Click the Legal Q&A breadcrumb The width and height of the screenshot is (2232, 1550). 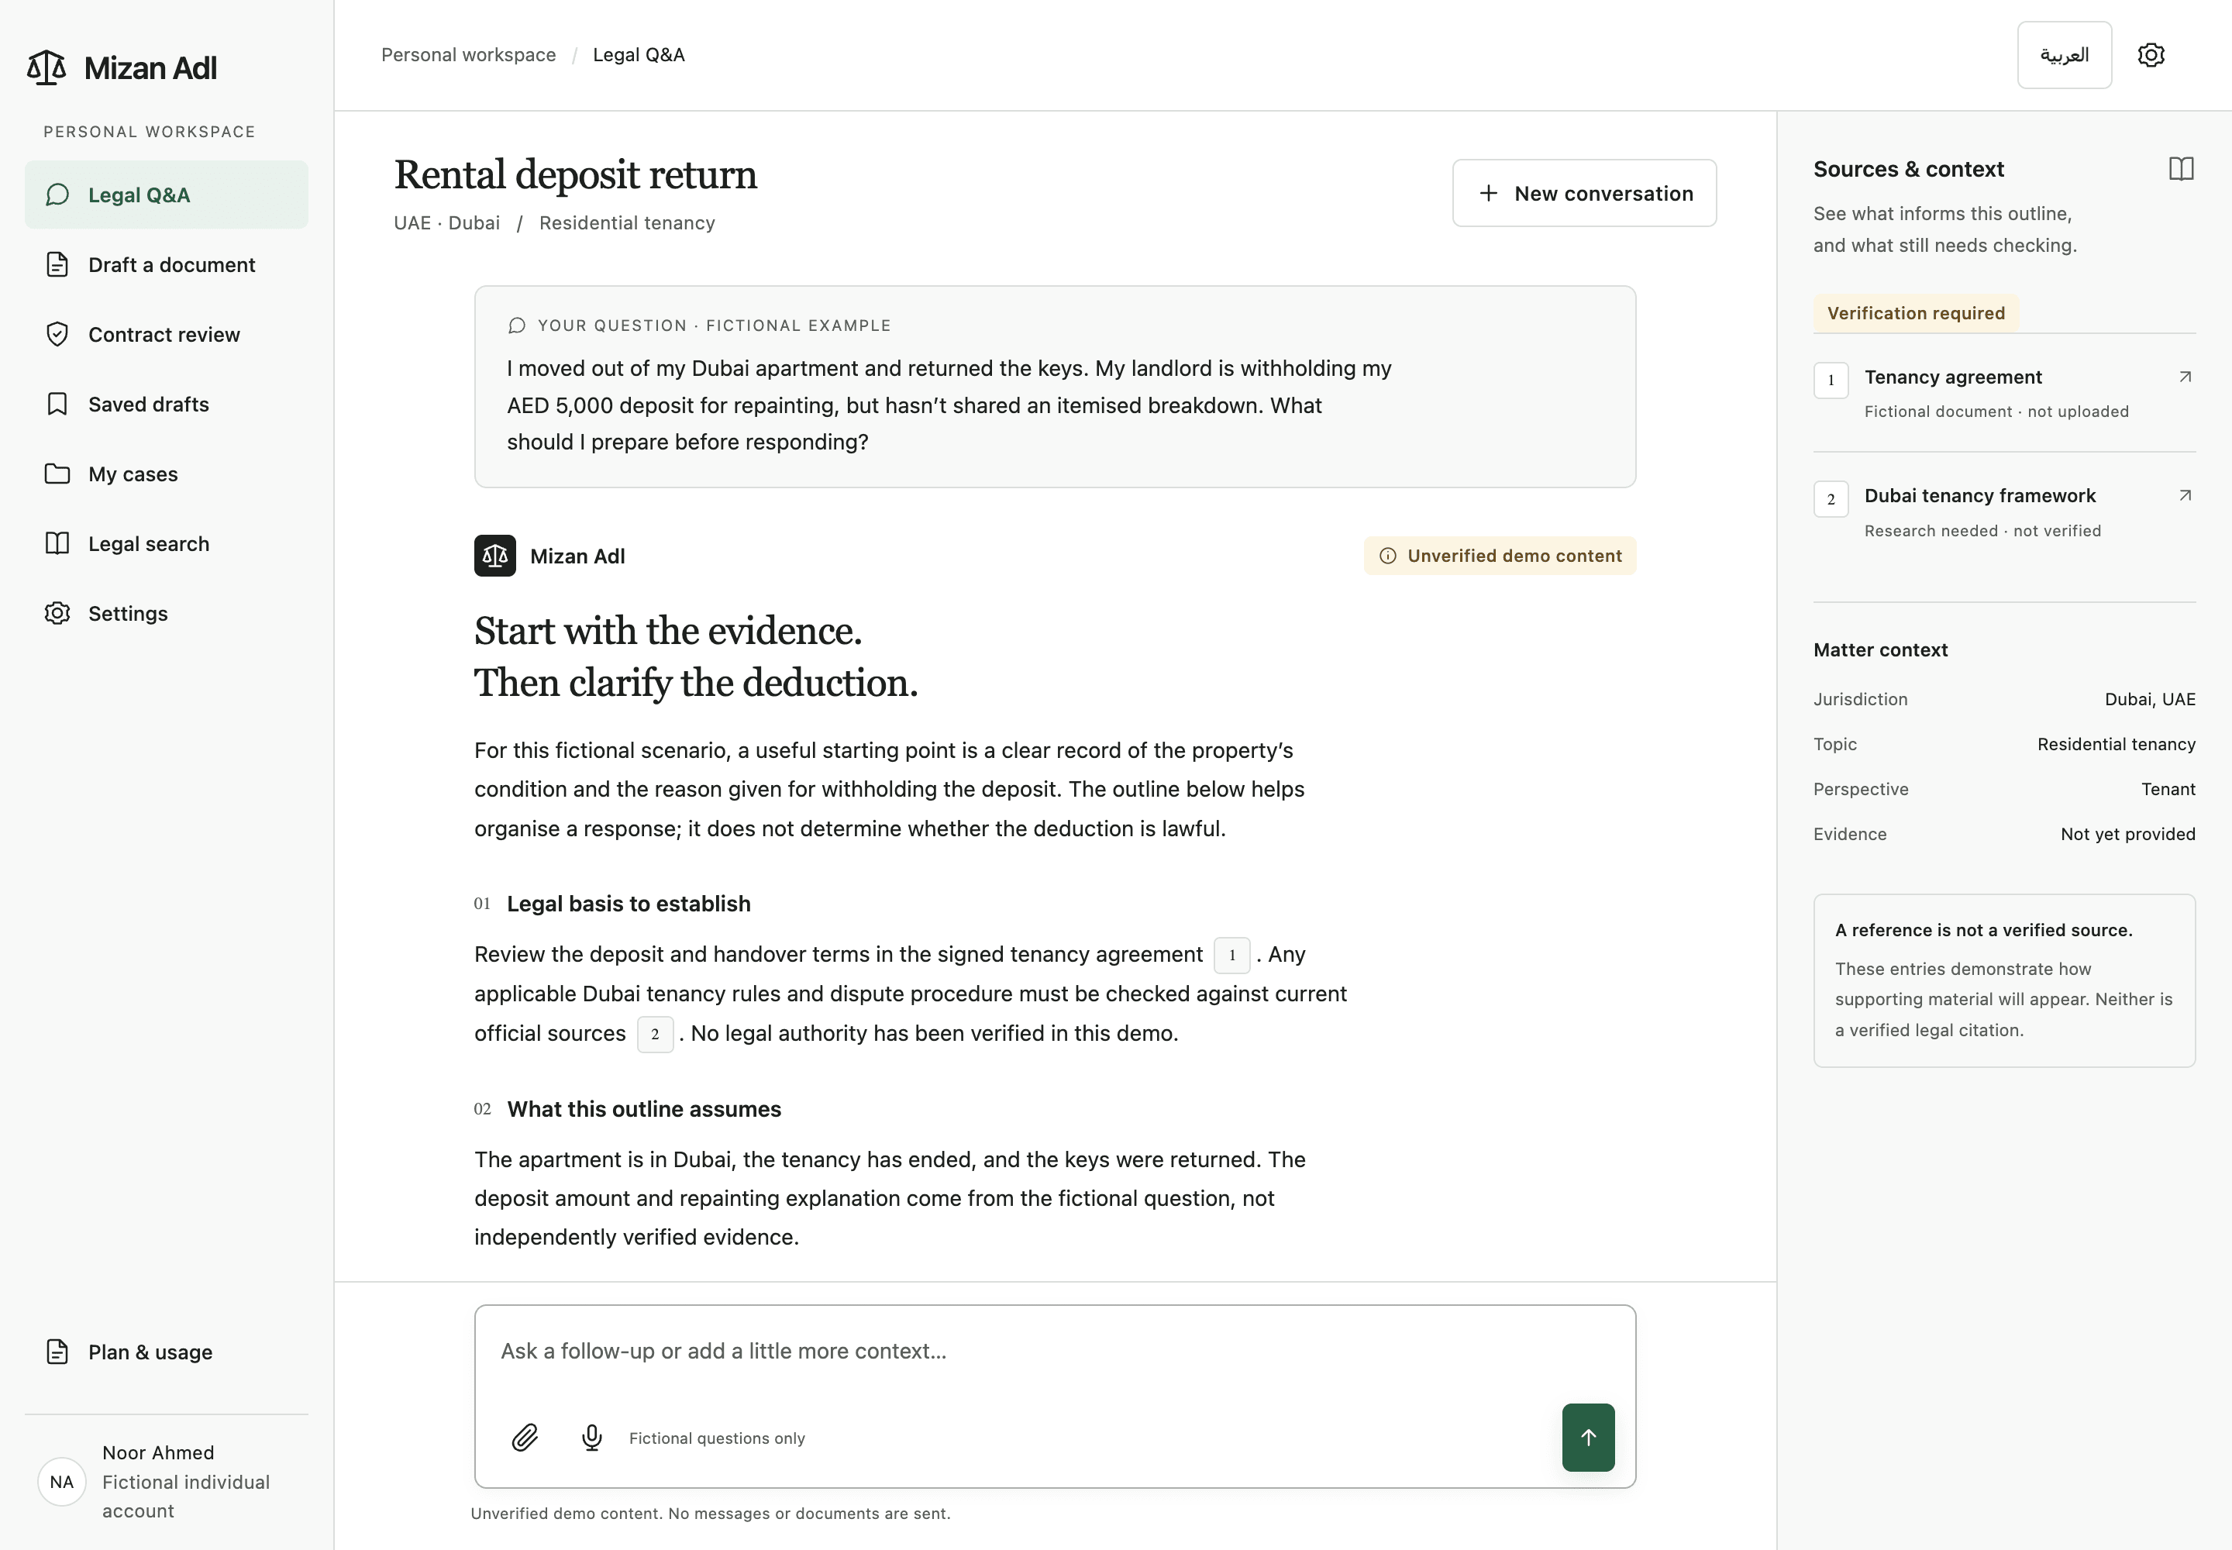click(638, 55)
